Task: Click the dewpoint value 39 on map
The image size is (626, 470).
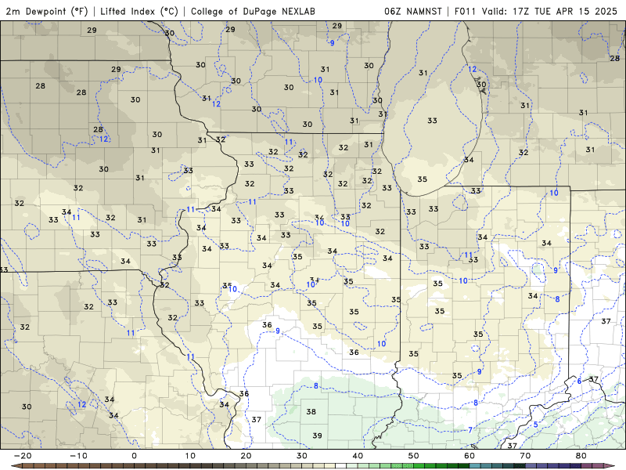Action: pyautogui.click(x=318, y=436)
